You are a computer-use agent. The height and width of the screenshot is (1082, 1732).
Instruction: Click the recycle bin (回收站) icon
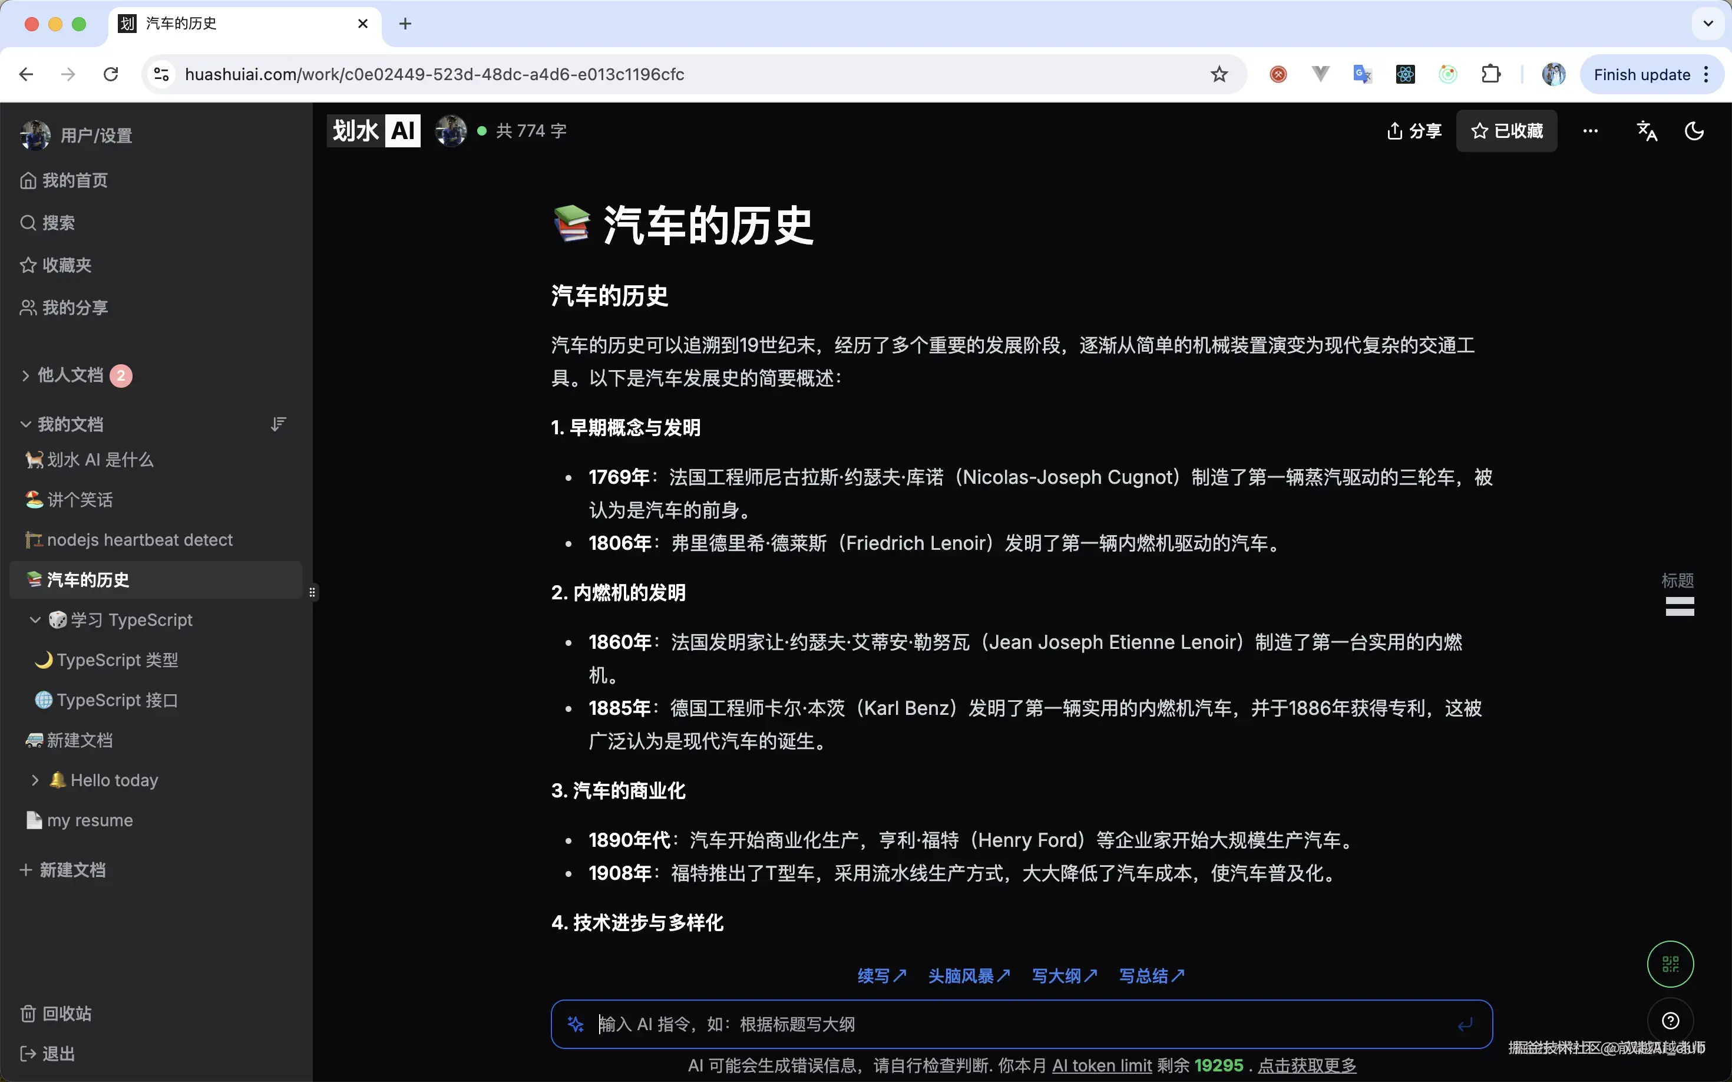pyautogui.click(x=27, y=1012)
